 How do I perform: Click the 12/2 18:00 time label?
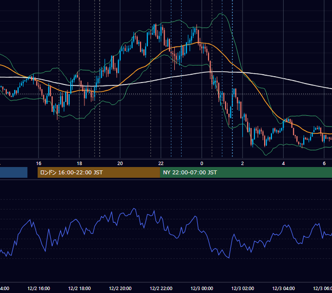(x=80, y=288)
